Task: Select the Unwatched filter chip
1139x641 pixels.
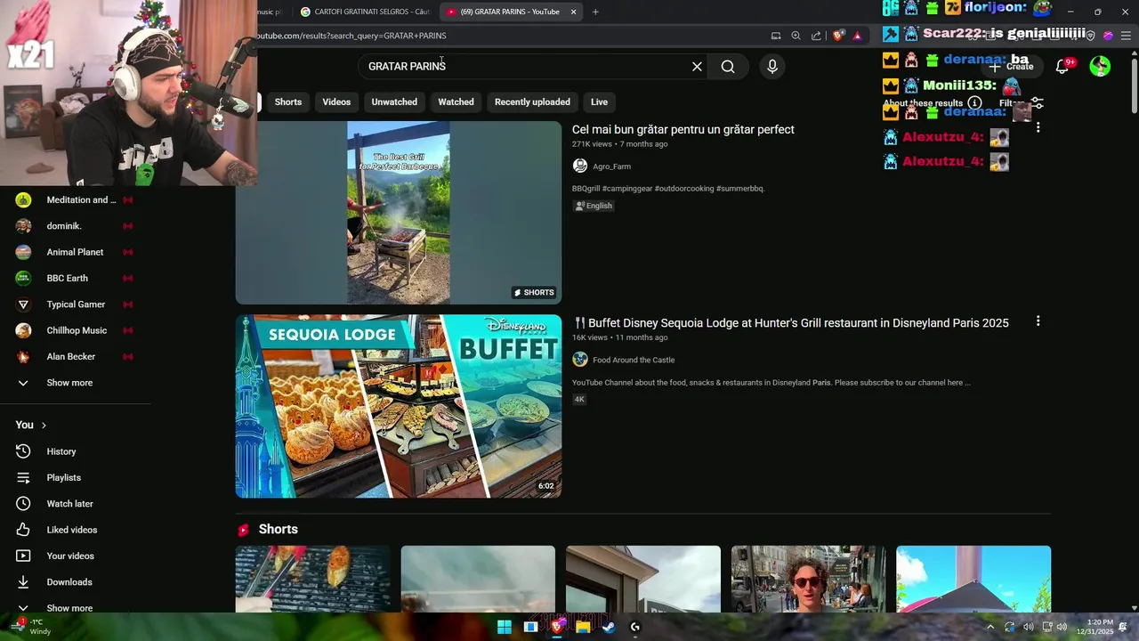Action: tap(394, 101)
